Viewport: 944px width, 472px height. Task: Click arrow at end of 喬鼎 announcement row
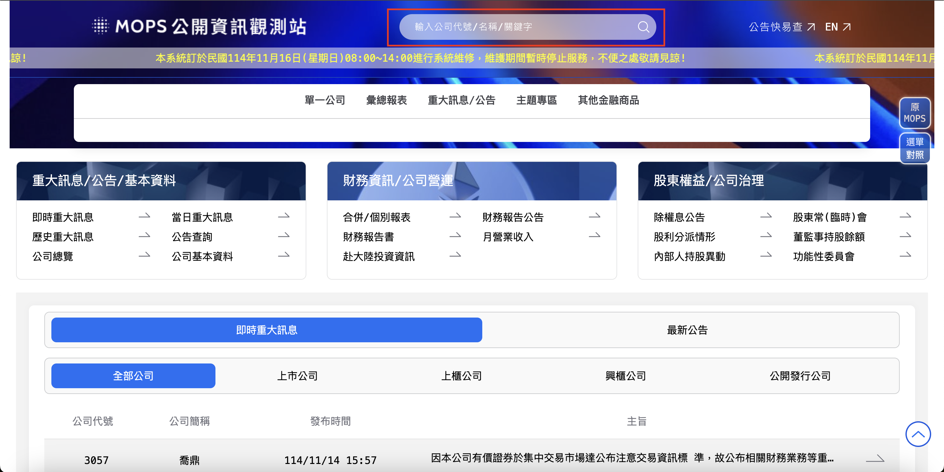(875, 458)
